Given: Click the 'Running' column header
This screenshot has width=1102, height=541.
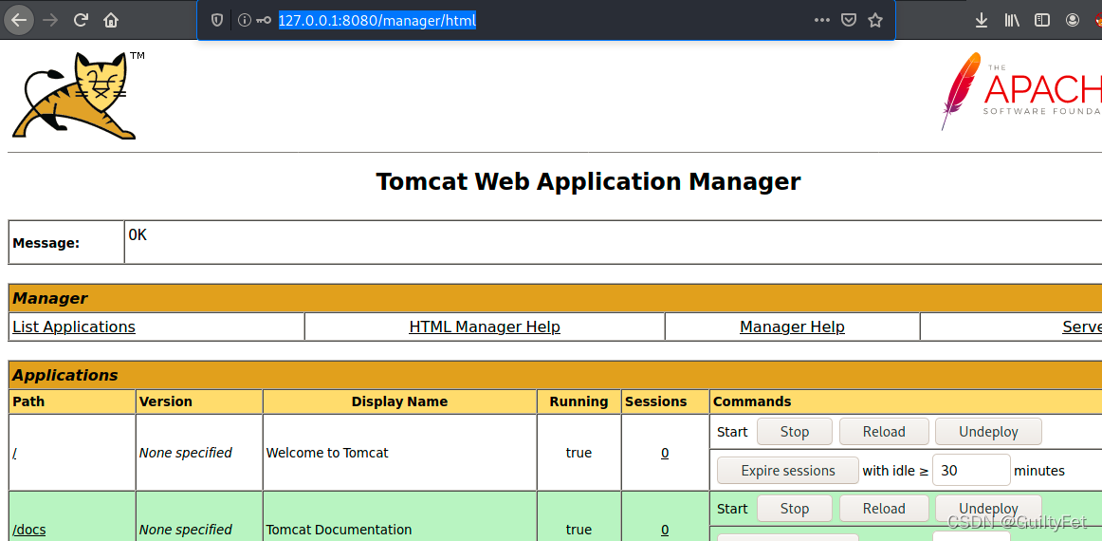Looking at the screenshot, I should point(579,401).
